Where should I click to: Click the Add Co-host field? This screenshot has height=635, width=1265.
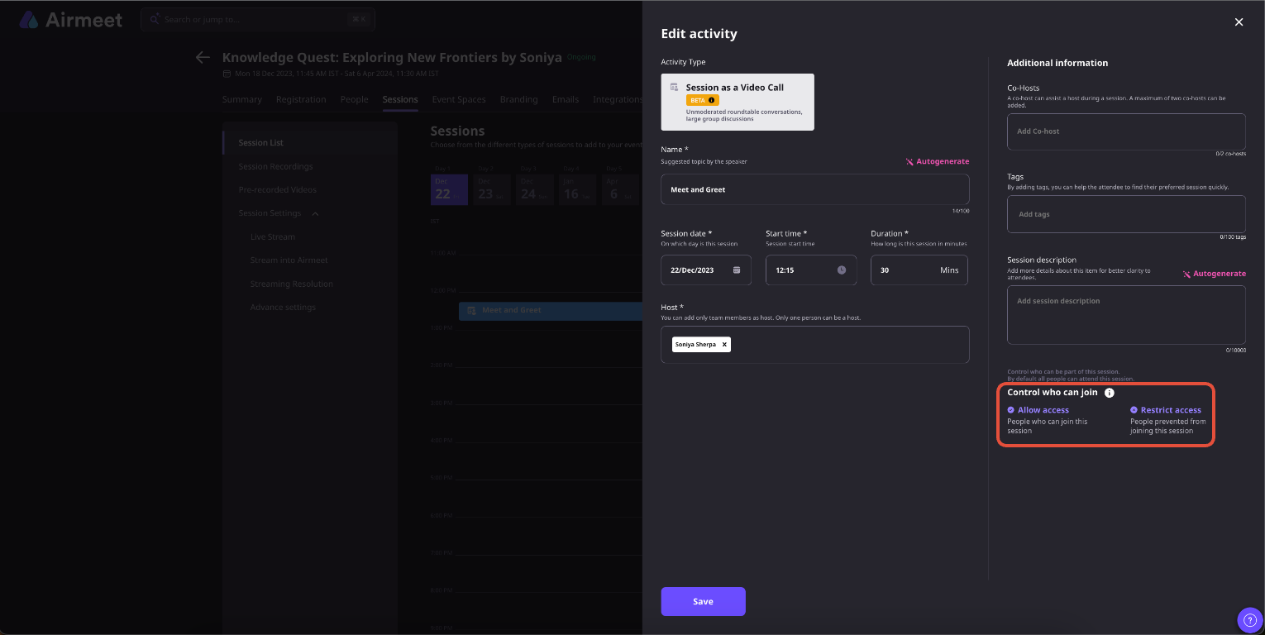click(x=1126, y=131)
